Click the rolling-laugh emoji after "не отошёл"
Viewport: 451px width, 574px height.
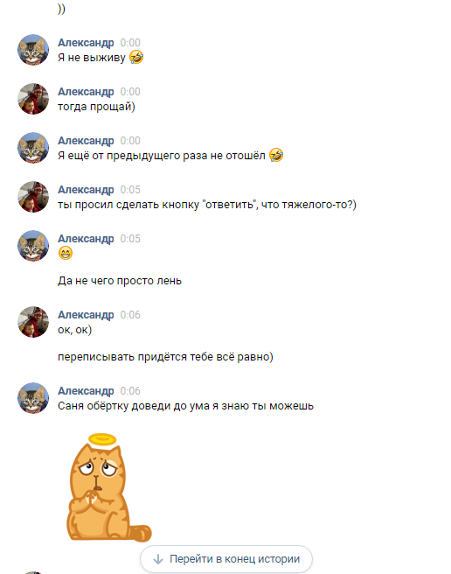coord(276,155)
